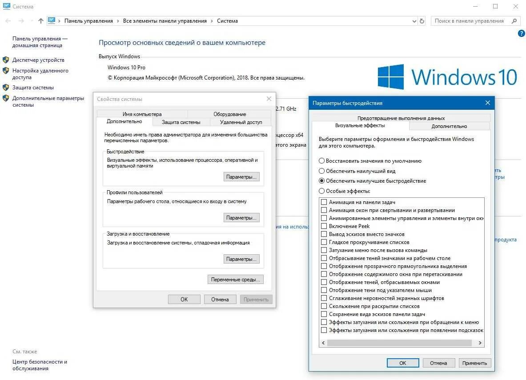This screenshot has width=526, height=380.
Task: Click Применить in Параметры быстродействия
Action: 475,363
